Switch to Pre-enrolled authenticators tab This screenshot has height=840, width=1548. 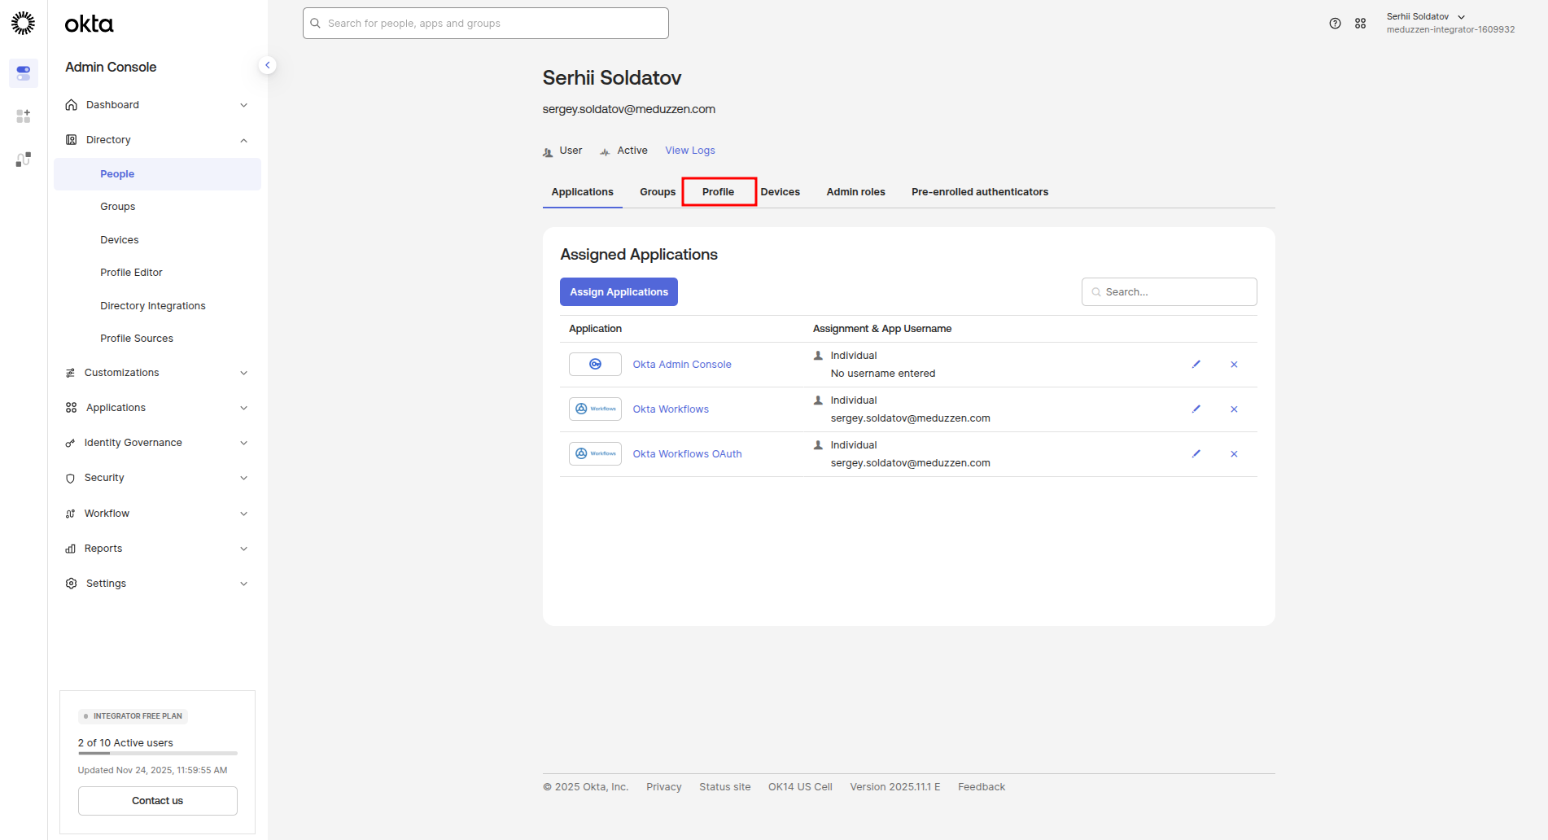pyautogui.click(x=980, y=192)
